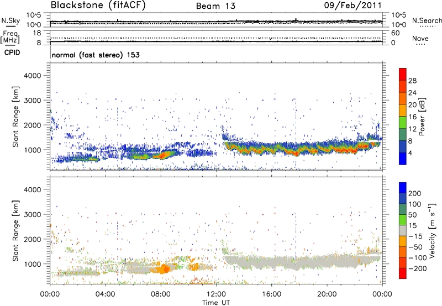The height and width of the screenshot is (306, 442).
Task: Click the '-200' label on Velocity scale
Action: (418, 269)
